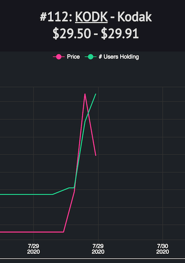Screen dimensions: 185x263
Task: Select the second 7/29 2020 axis label
Action: [98, 249]
